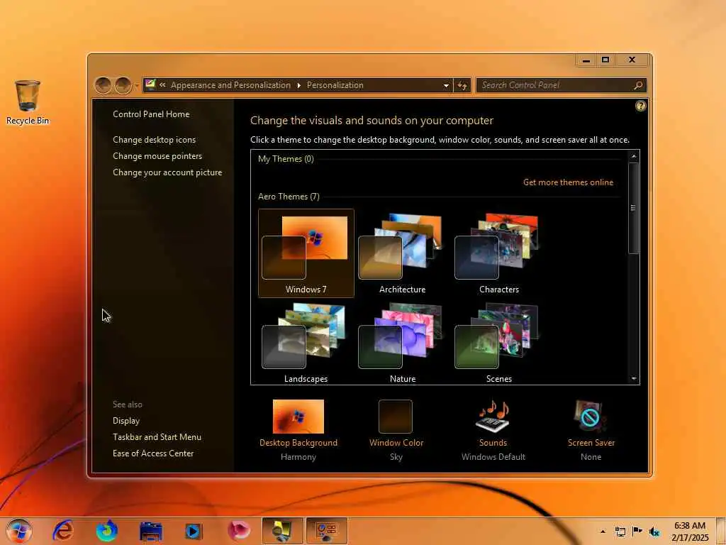726x545 pixels.
Task: Show hidden tray icons arrow
Action: [603, 532]
